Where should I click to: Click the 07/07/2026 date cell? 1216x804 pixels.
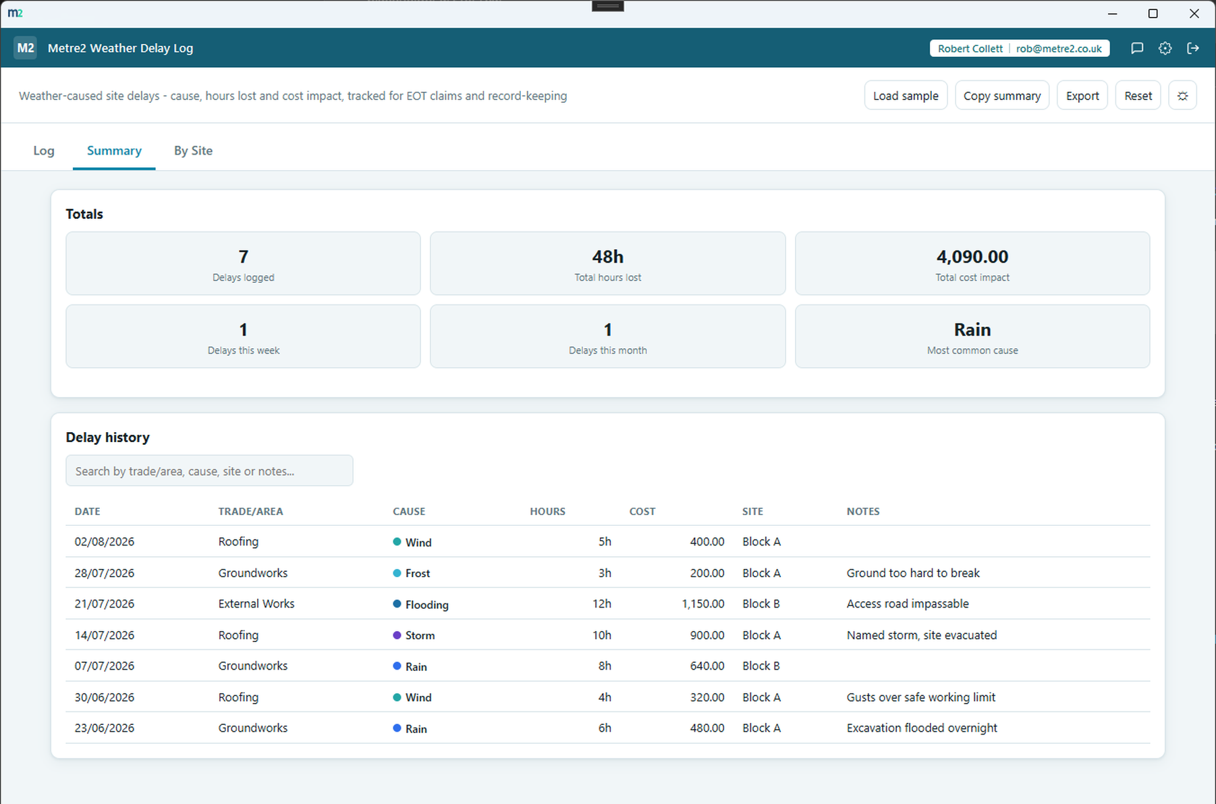coord(105,666)
